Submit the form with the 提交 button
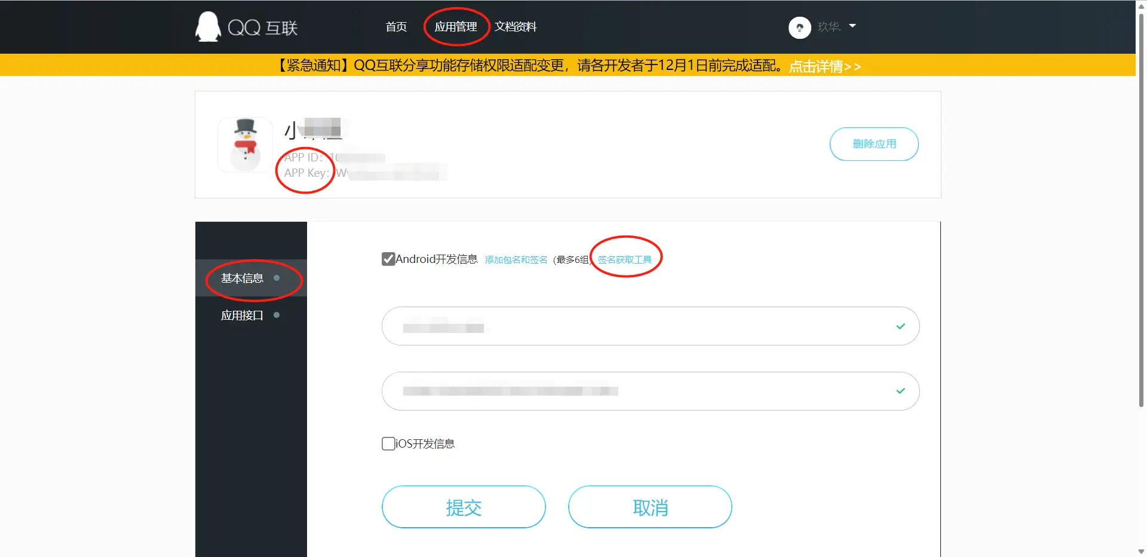This screenshot has width=1147, height=557. pos(464,506)
